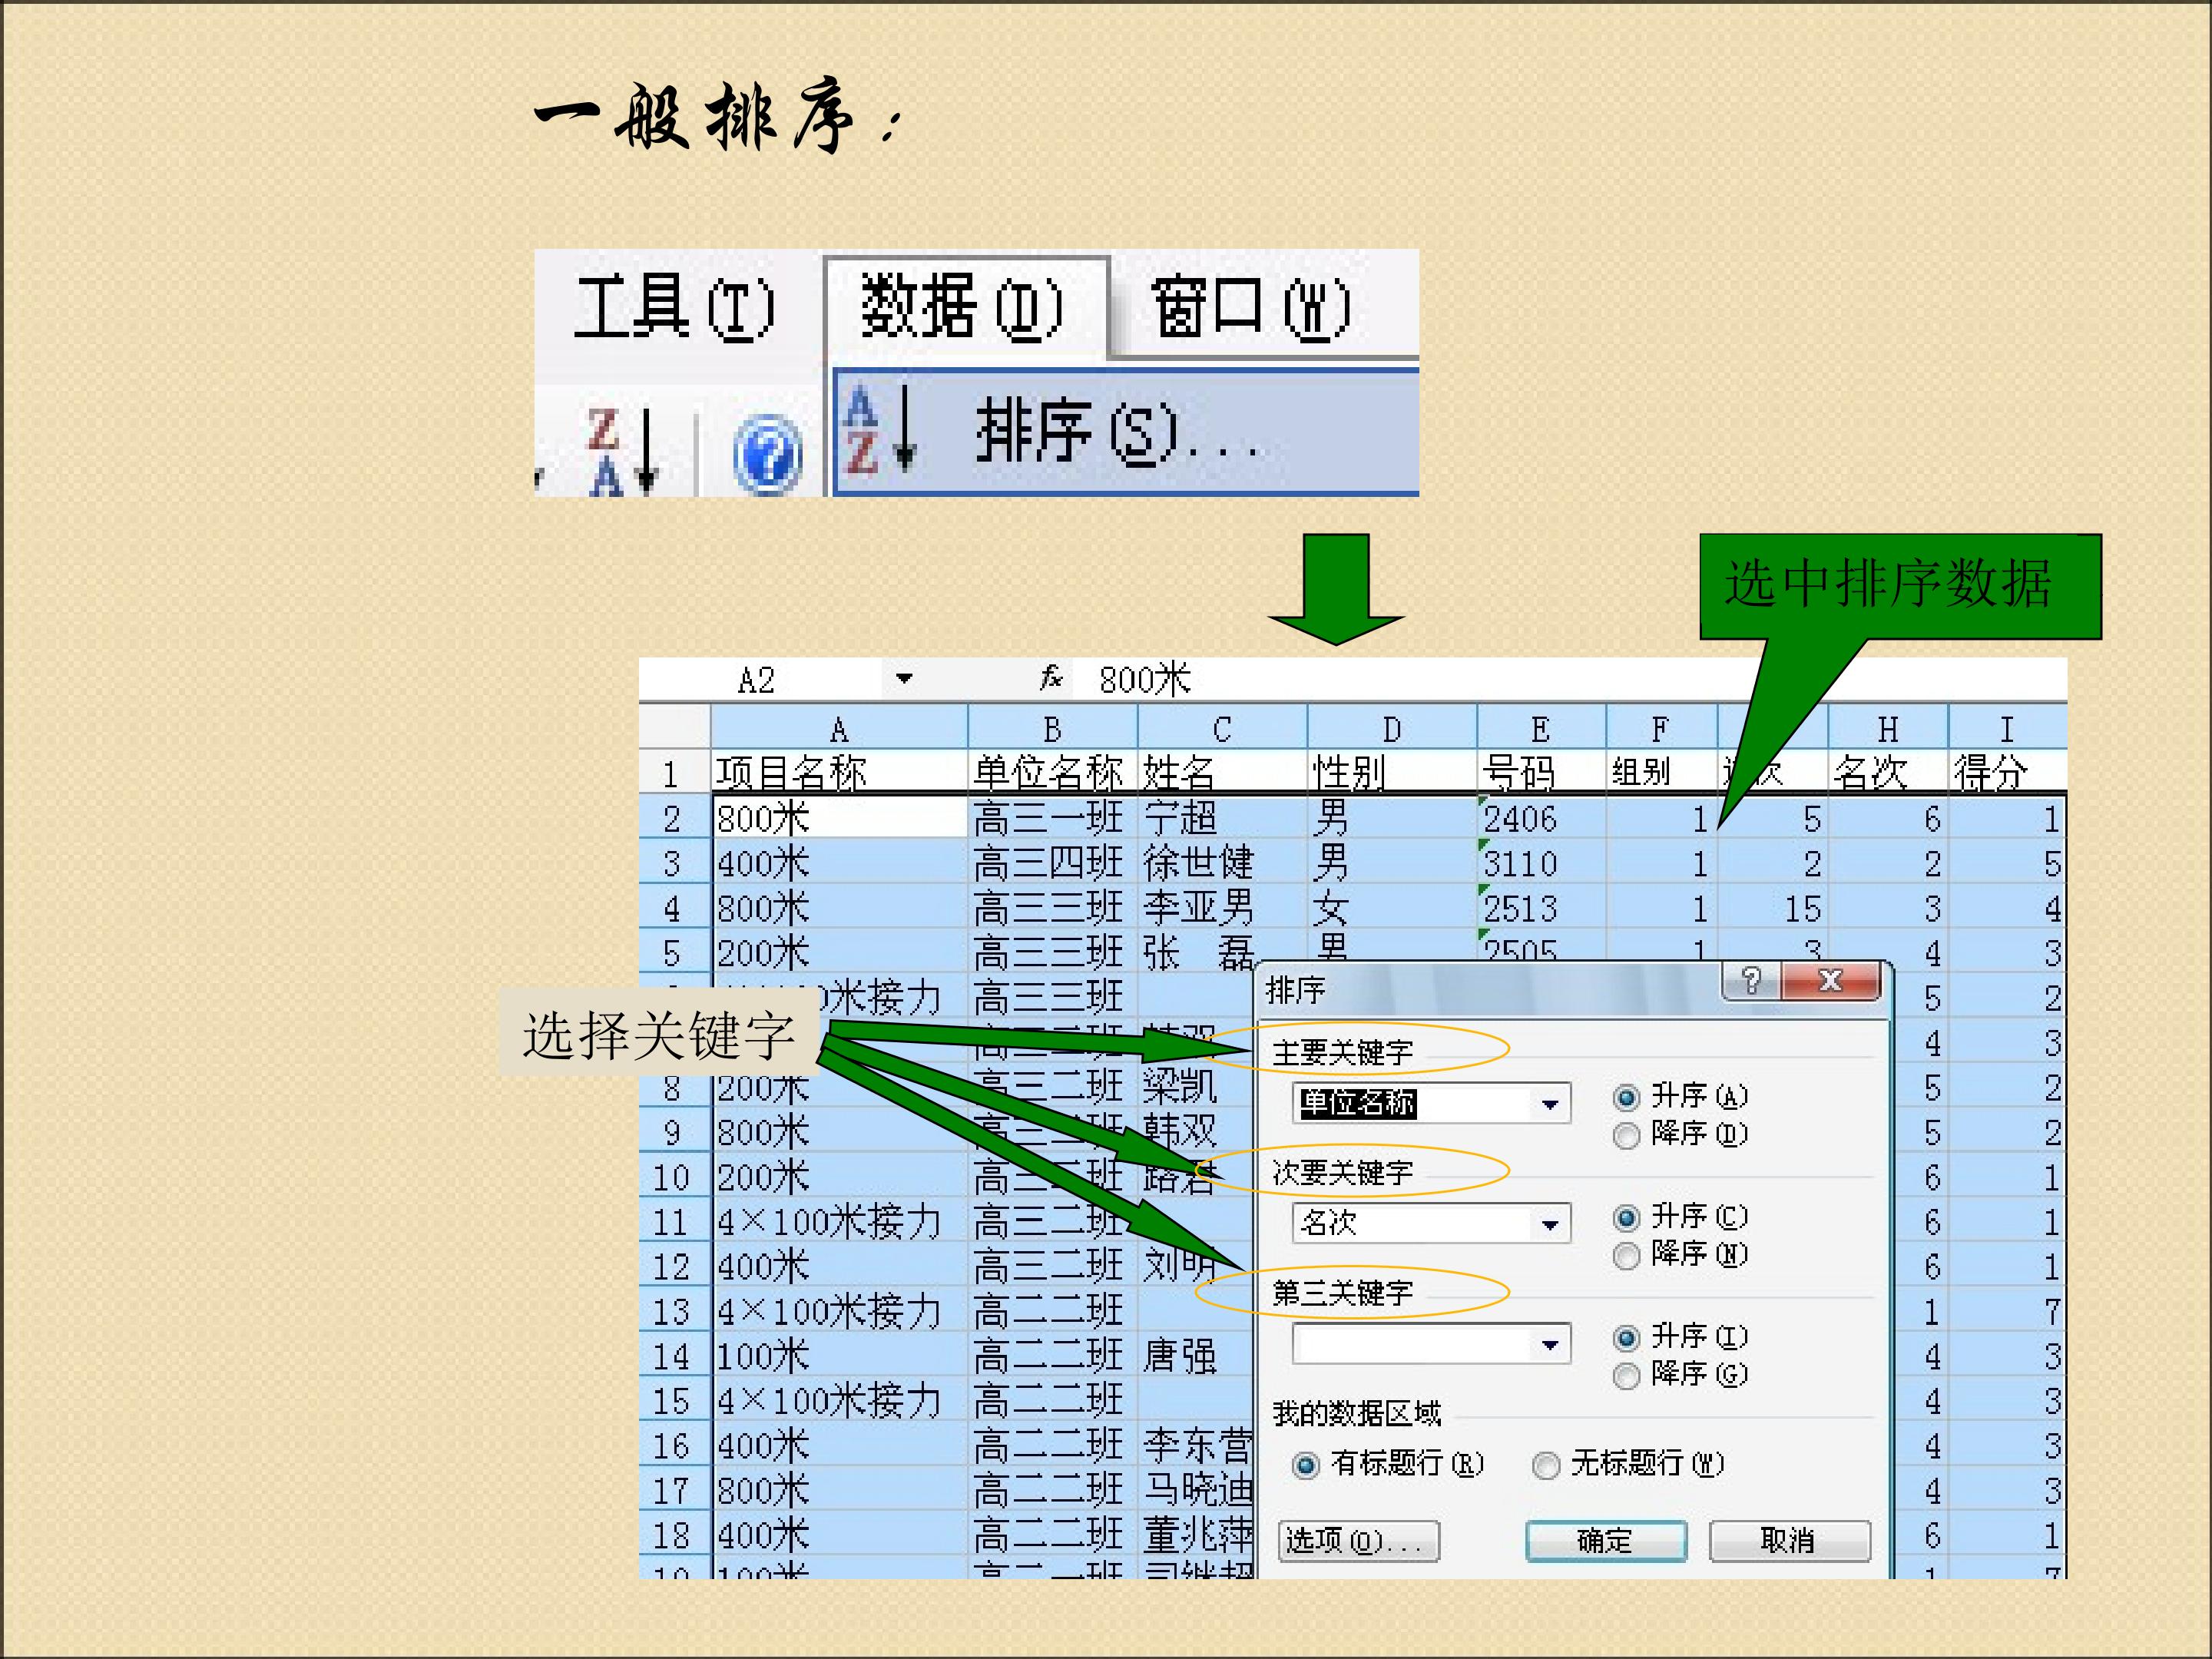Select 无标题行(W) option

(1546, 1465)
